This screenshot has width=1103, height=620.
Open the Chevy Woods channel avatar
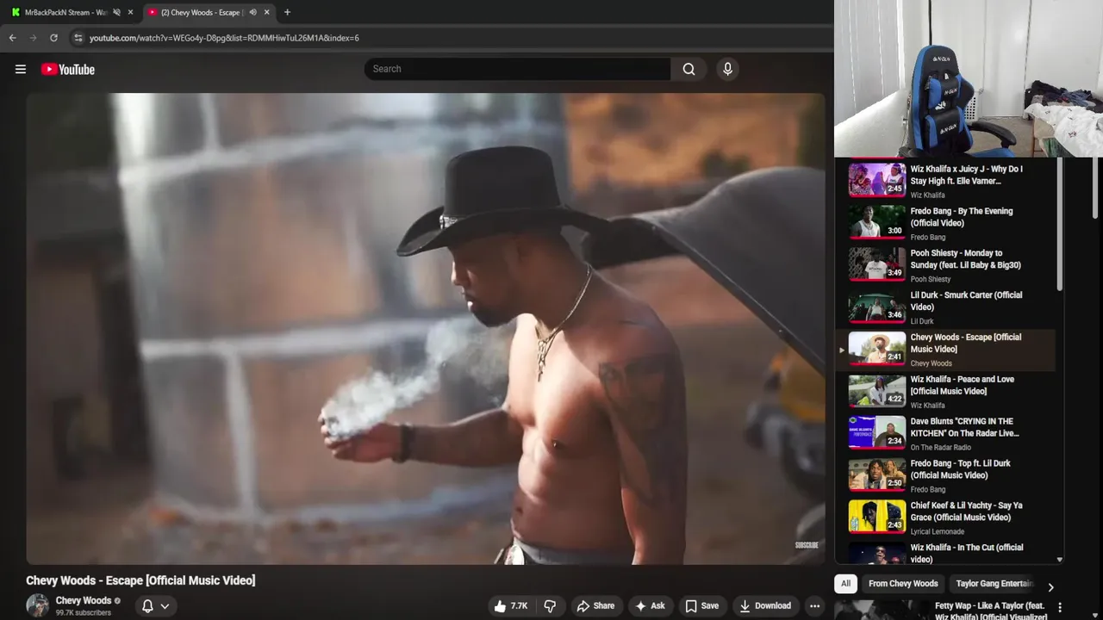click(37, 605)
